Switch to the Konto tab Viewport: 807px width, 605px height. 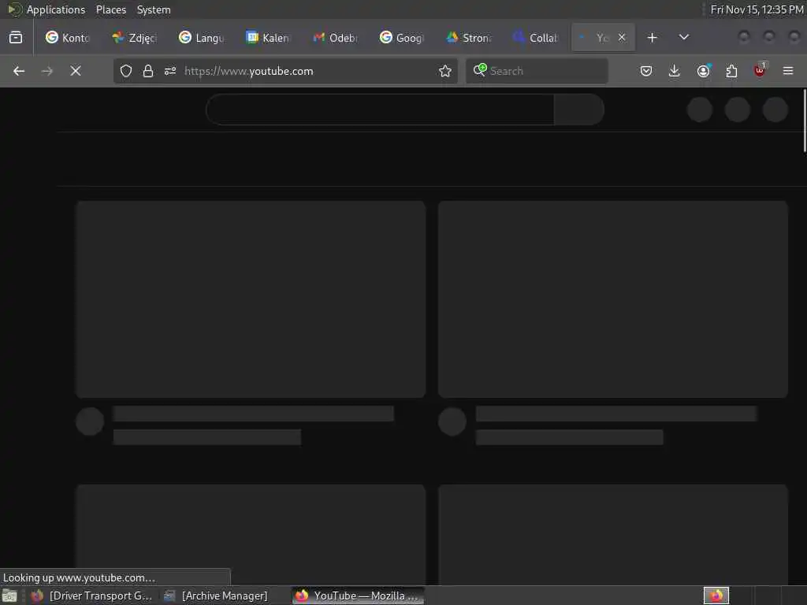coord(68,38)
